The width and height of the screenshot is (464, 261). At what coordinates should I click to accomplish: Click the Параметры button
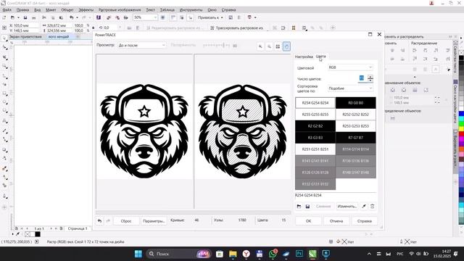pyautogui.click(x=154, y=221)
